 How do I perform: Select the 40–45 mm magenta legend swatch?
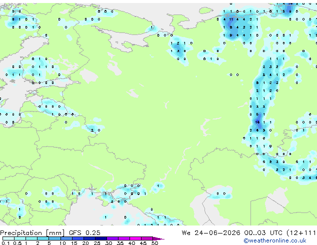click(135, 238)
